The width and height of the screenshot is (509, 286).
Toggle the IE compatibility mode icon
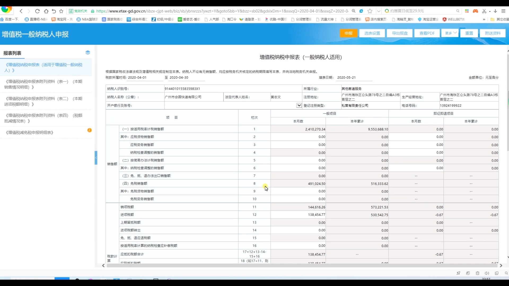[x=361, y=11]
